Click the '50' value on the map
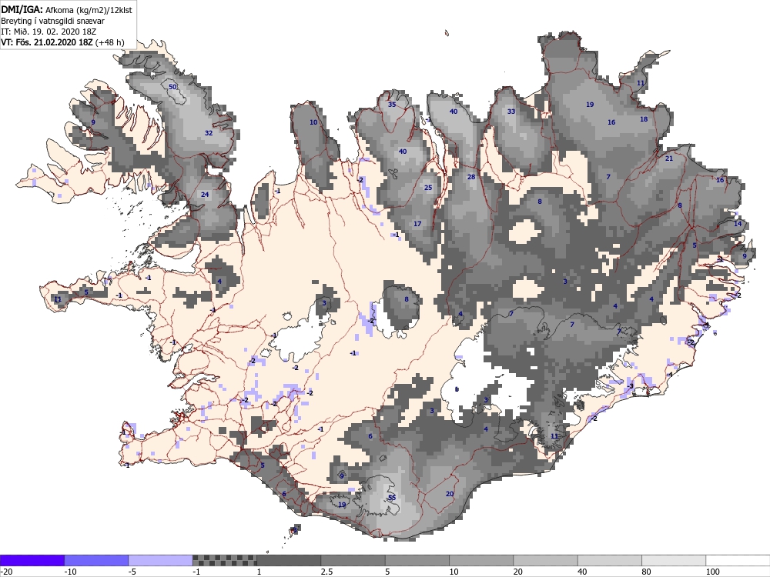 [172, 87]
